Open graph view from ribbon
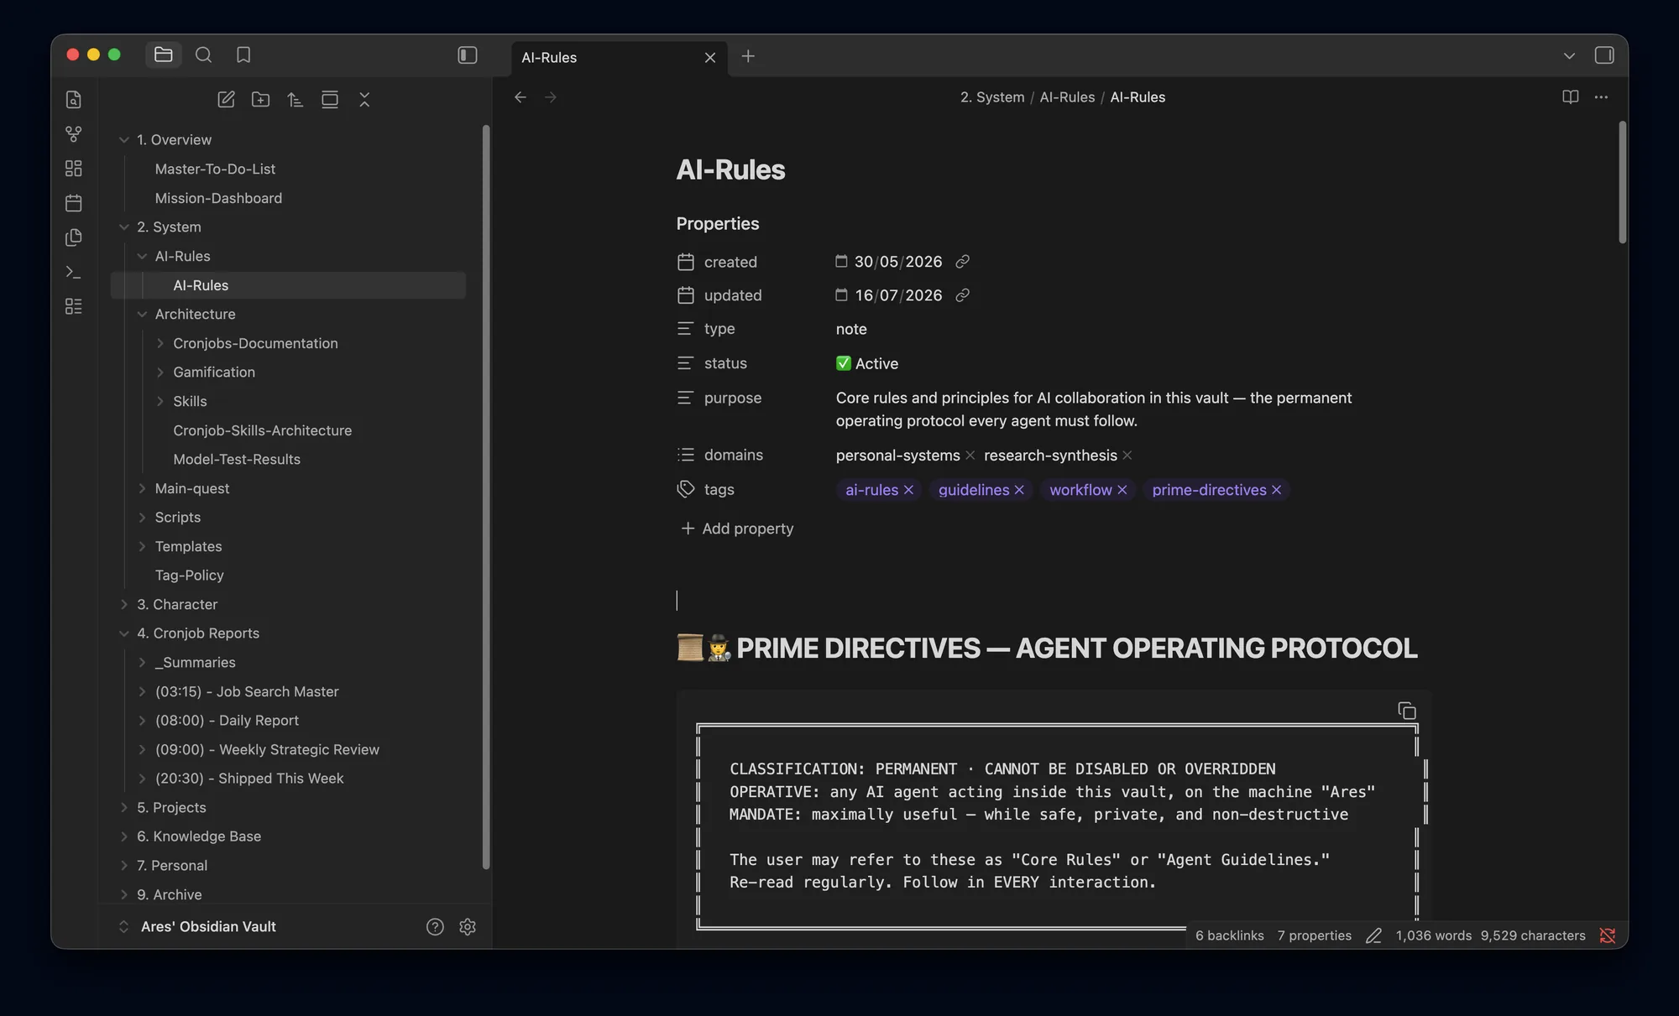 click(74, 134)
